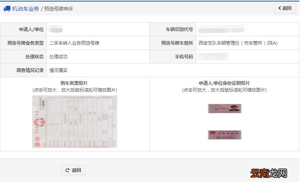Click the 调查情况记录 label
The image size is (301, 184).
click(x=30, y=70)
